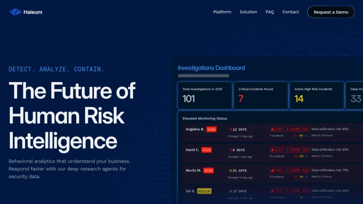Click the HIGH badge next to David C.

(206, 150)
